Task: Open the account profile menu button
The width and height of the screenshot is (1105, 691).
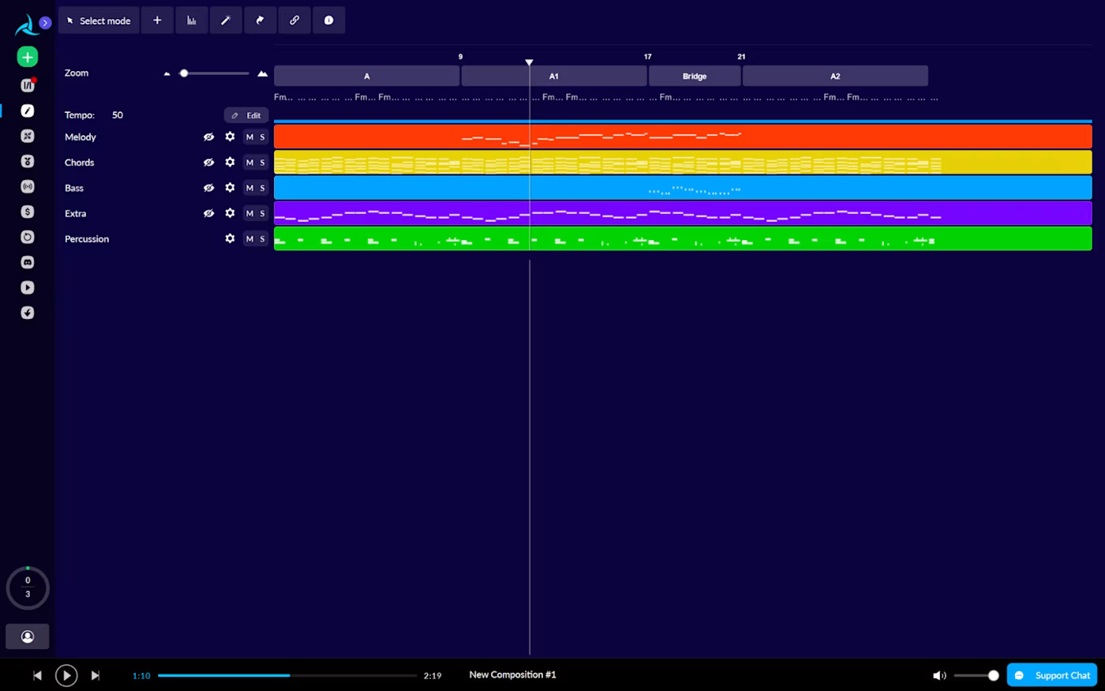Action: point(28,637)
